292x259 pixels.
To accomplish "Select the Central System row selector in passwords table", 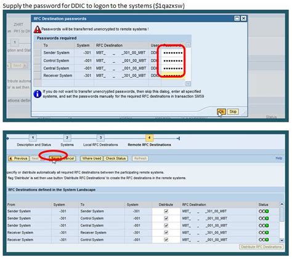I will [38, 68].
